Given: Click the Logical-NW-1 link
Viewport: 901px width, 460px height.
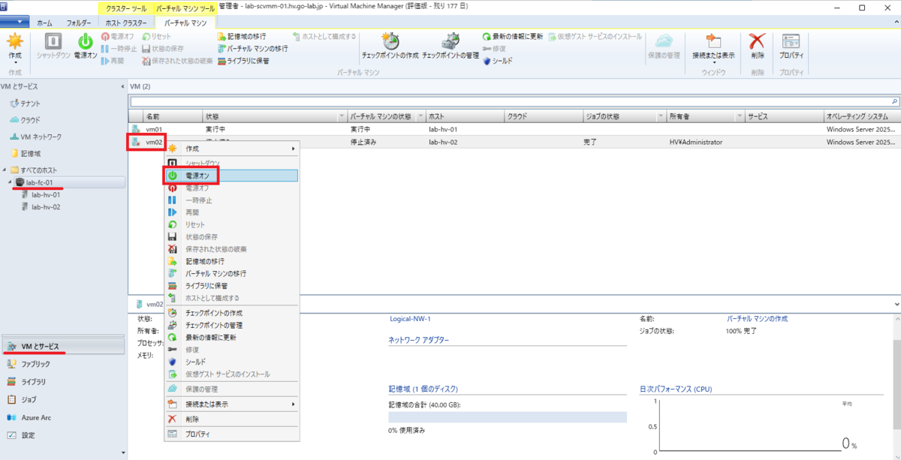Looking at the screenshot, I should pyautogui.click(x=410, y=319).
